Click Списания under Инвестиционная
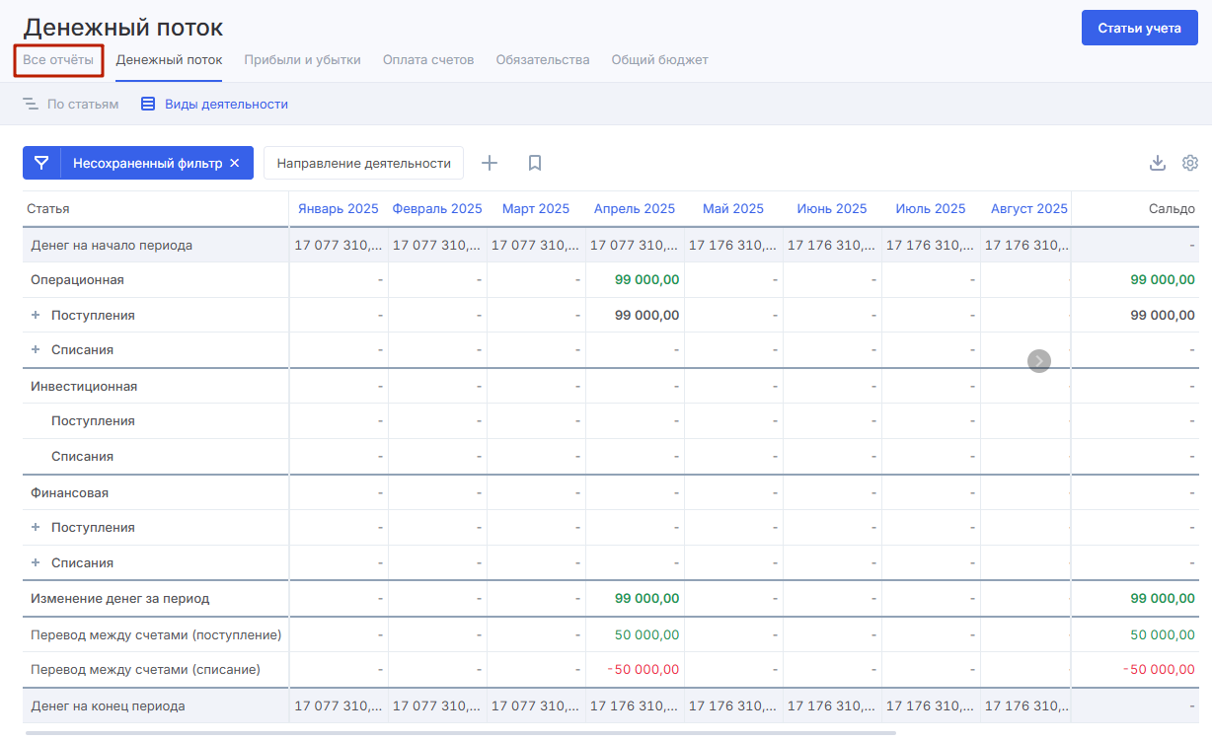Screen dimensions: 1212x741 point(82,457)
